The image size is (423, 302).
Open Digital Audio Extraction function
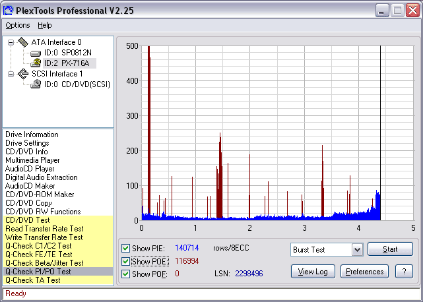point(42,177)
